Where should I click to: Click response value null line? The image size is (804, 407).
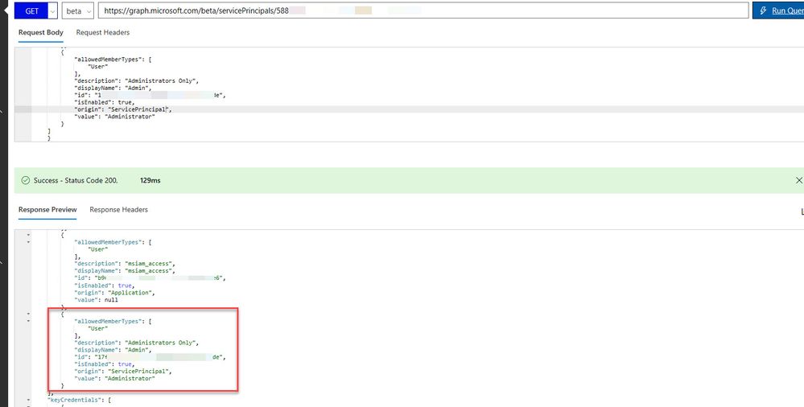tap(96, 299)
